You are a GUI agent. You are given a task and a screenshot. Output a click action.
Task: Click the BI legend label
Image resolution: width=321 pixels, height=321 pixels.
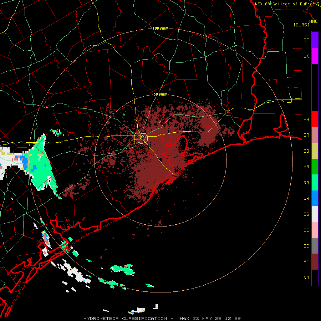pos(306,262)
